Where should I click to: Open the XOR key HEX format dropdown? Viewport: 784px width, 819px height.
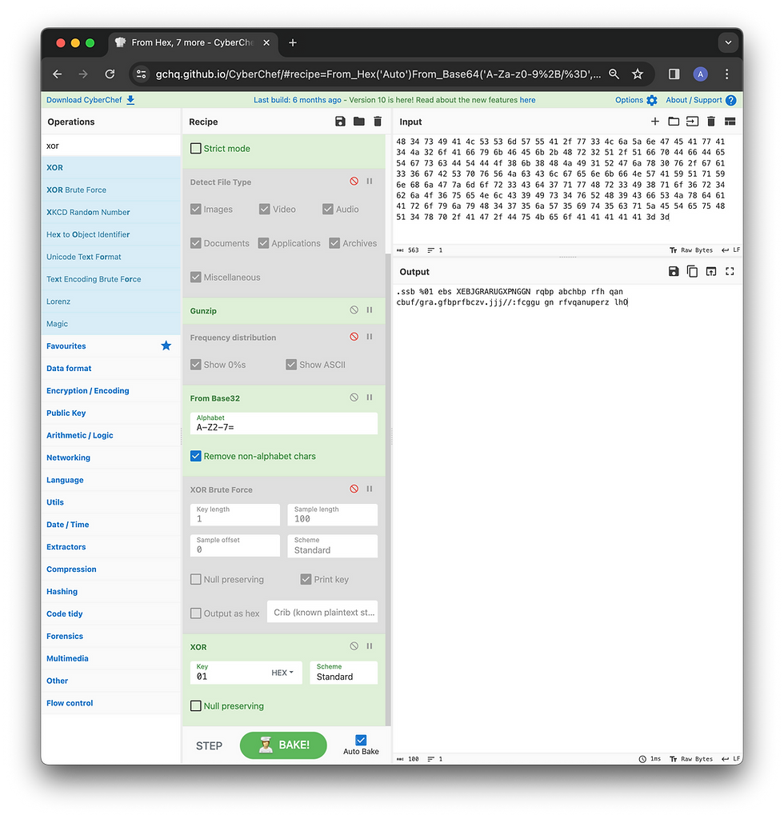(282, 673)
